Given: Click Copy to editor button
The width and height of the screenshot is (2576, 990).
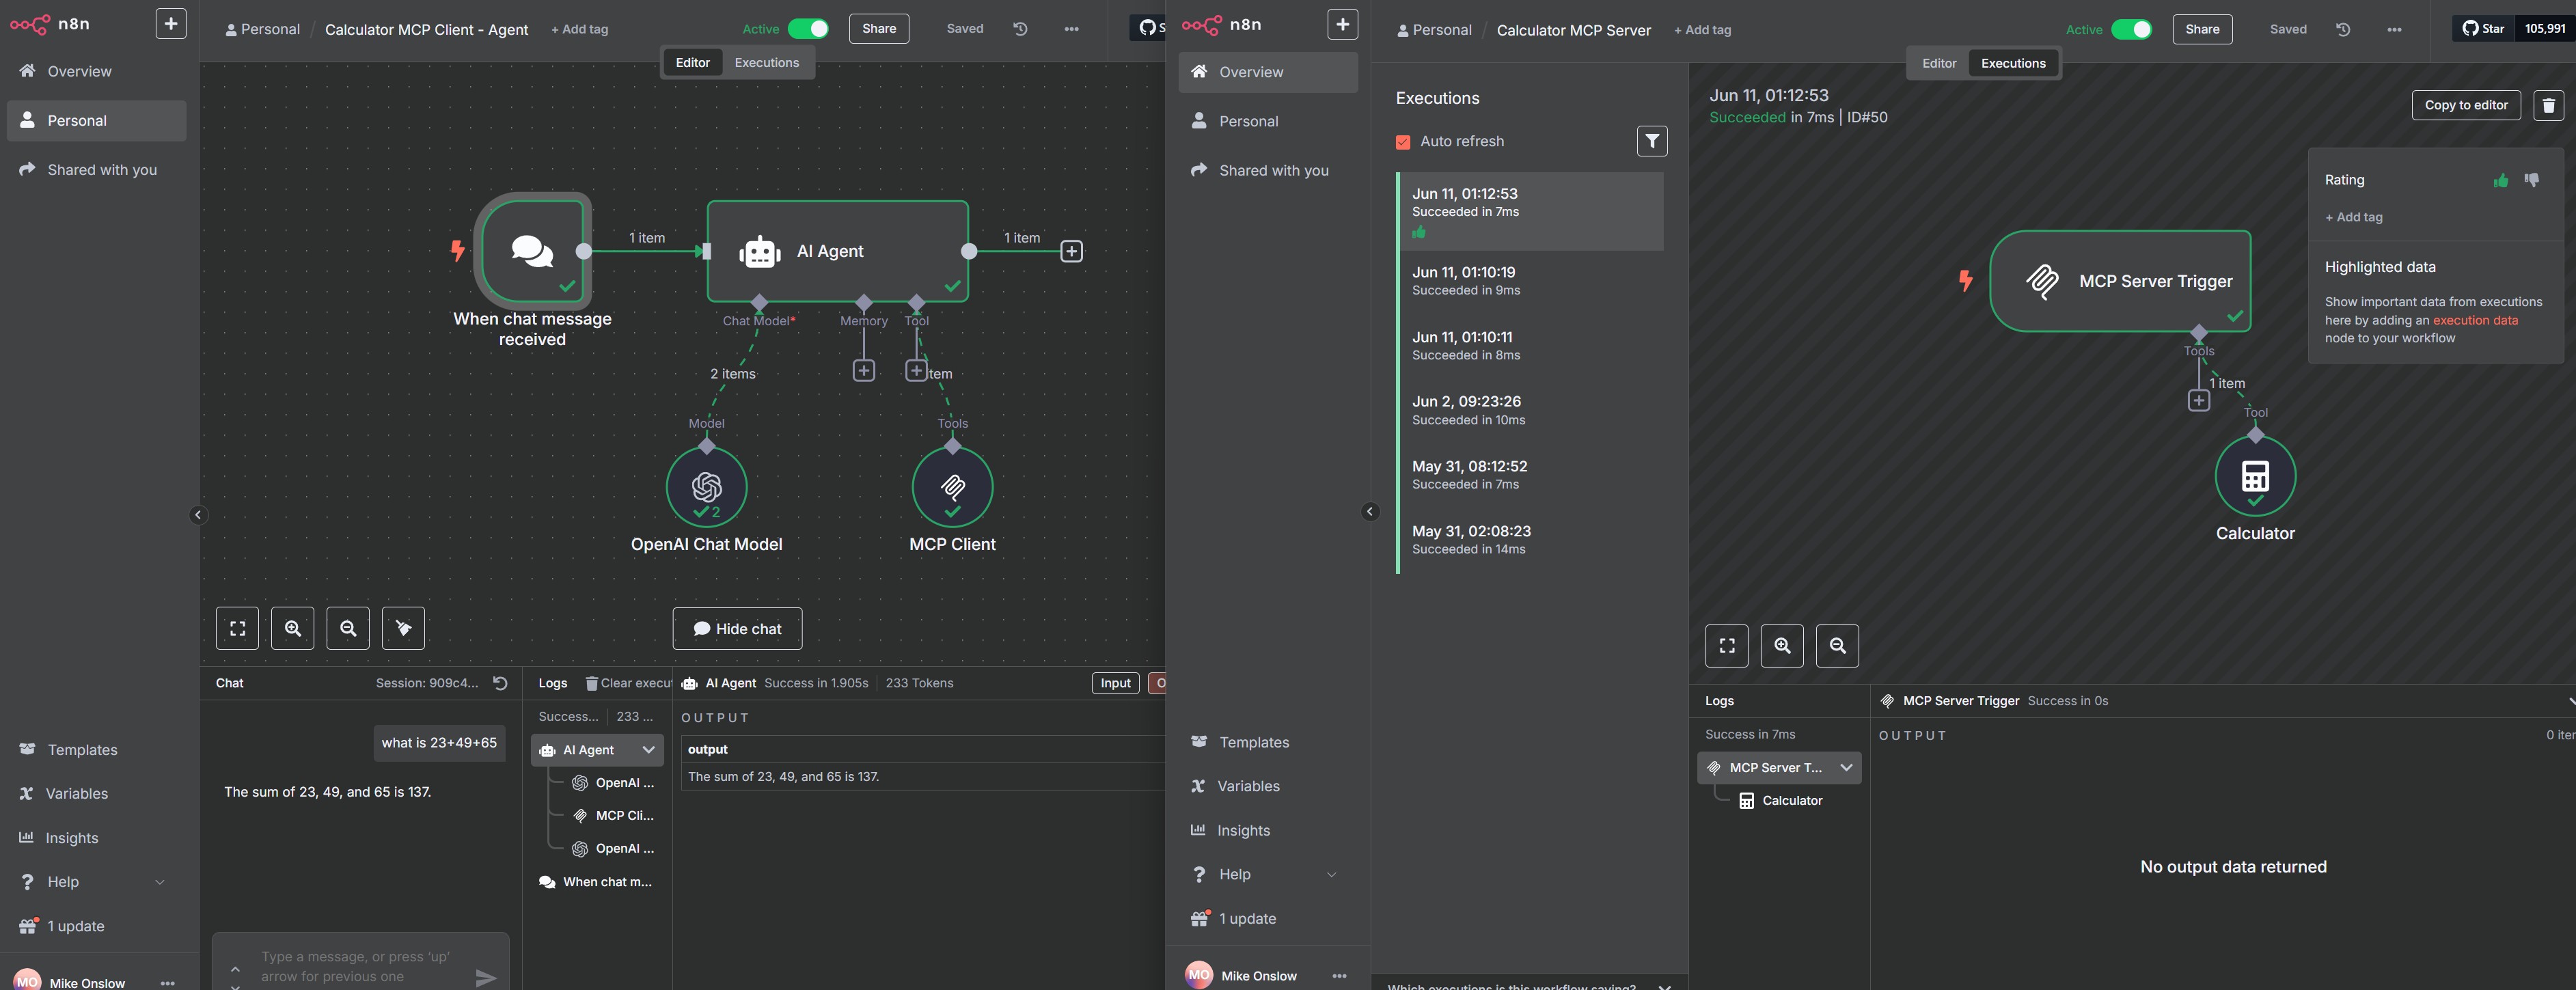Looking at the screenshot, I should [2465, 105].
